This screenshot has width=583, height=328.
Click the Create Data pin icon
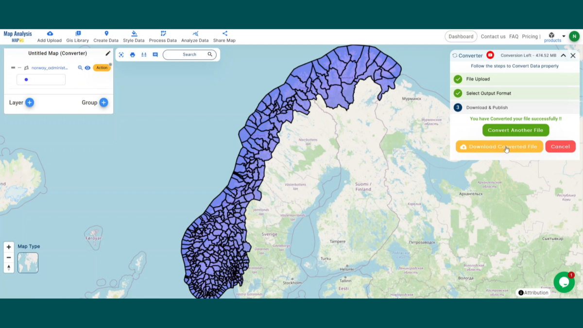pyautogui.click(x=106, y=33)
